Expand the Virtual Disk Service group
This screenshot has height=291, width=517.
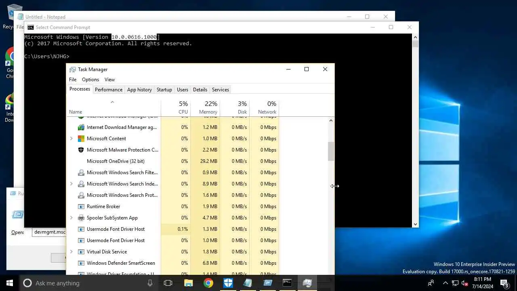point(71,252)
